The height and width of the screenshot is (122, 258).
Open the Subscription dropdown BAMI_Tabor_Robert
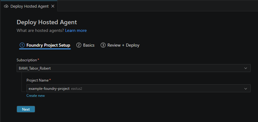(x=134, y=68)
